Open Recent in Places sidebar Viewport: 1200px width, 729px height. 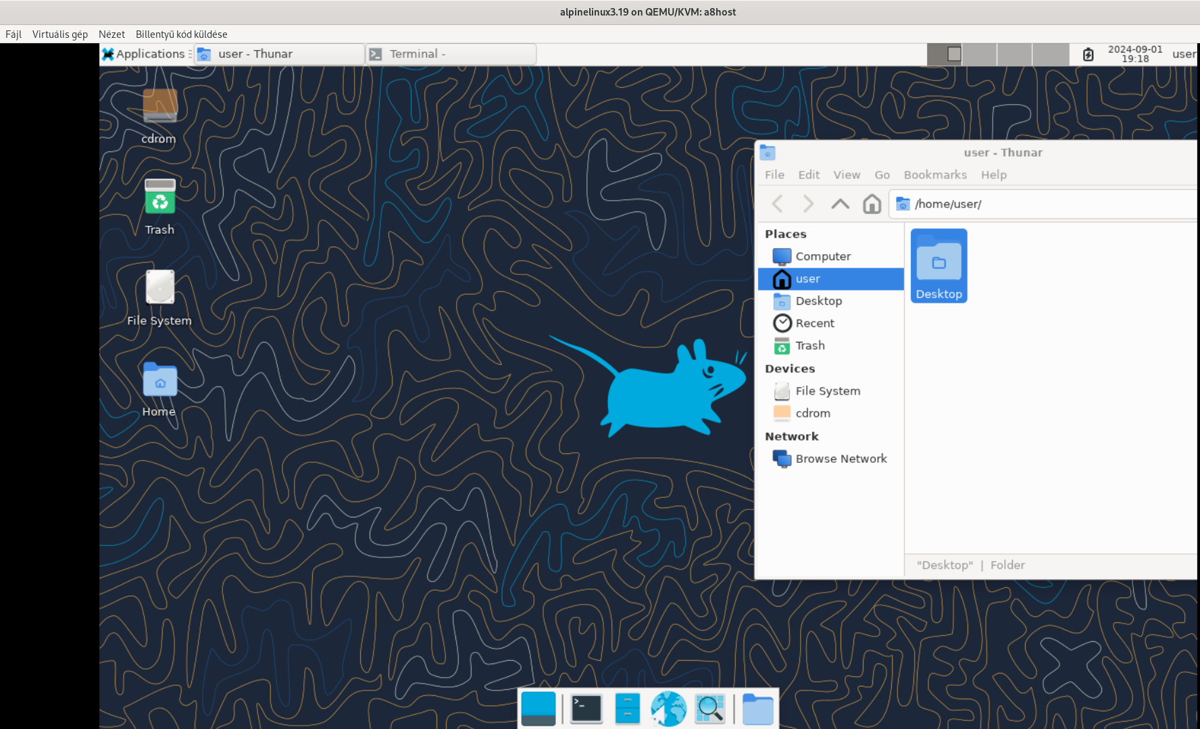coord(830,323)
